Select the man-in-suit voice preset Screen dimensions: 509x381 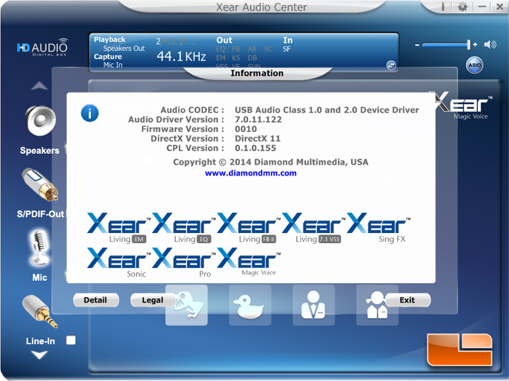(x=313, y=305)
